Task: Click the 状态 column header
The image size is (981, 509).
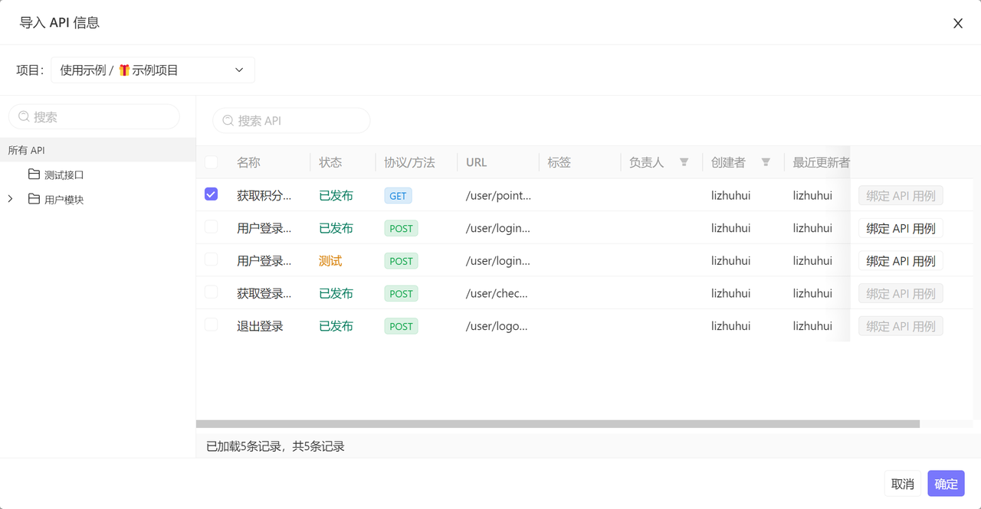Action: (330, 162)
